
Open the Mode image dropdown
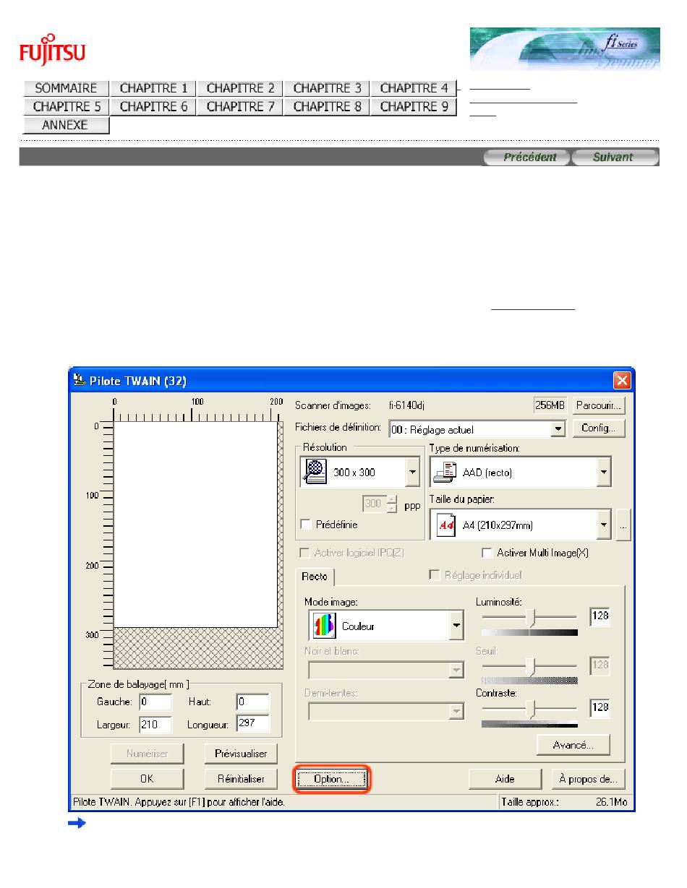coord(456,626)
